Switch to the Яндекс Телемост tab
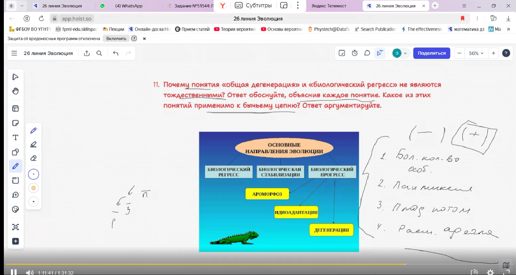This screenshot has width=516, height=275. coord(329,6)
